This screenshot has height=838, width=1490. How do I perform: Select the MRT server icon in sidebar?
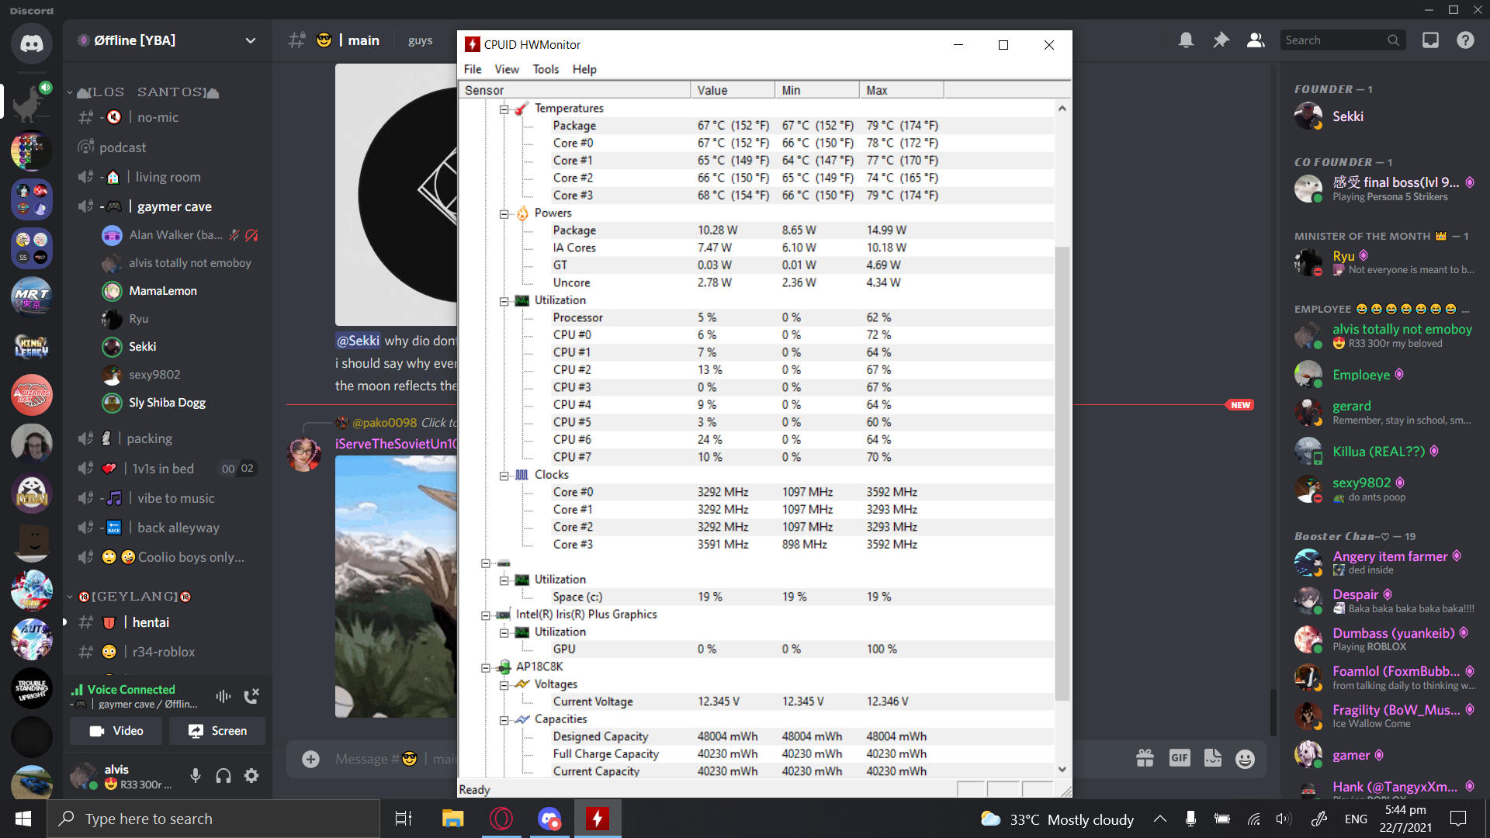point(32,297)
